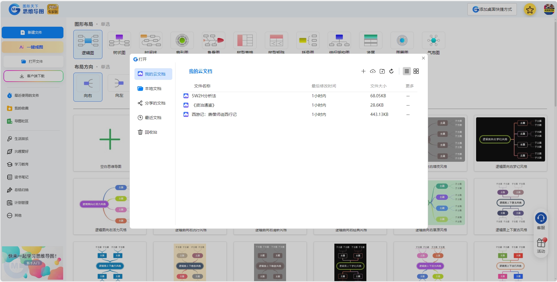Image resolution: width=557 pixels, height=282 pixels.
Task: Choose the 逻辑图向右梦幻风格 template thumbnail
Action: pos(511,139)
